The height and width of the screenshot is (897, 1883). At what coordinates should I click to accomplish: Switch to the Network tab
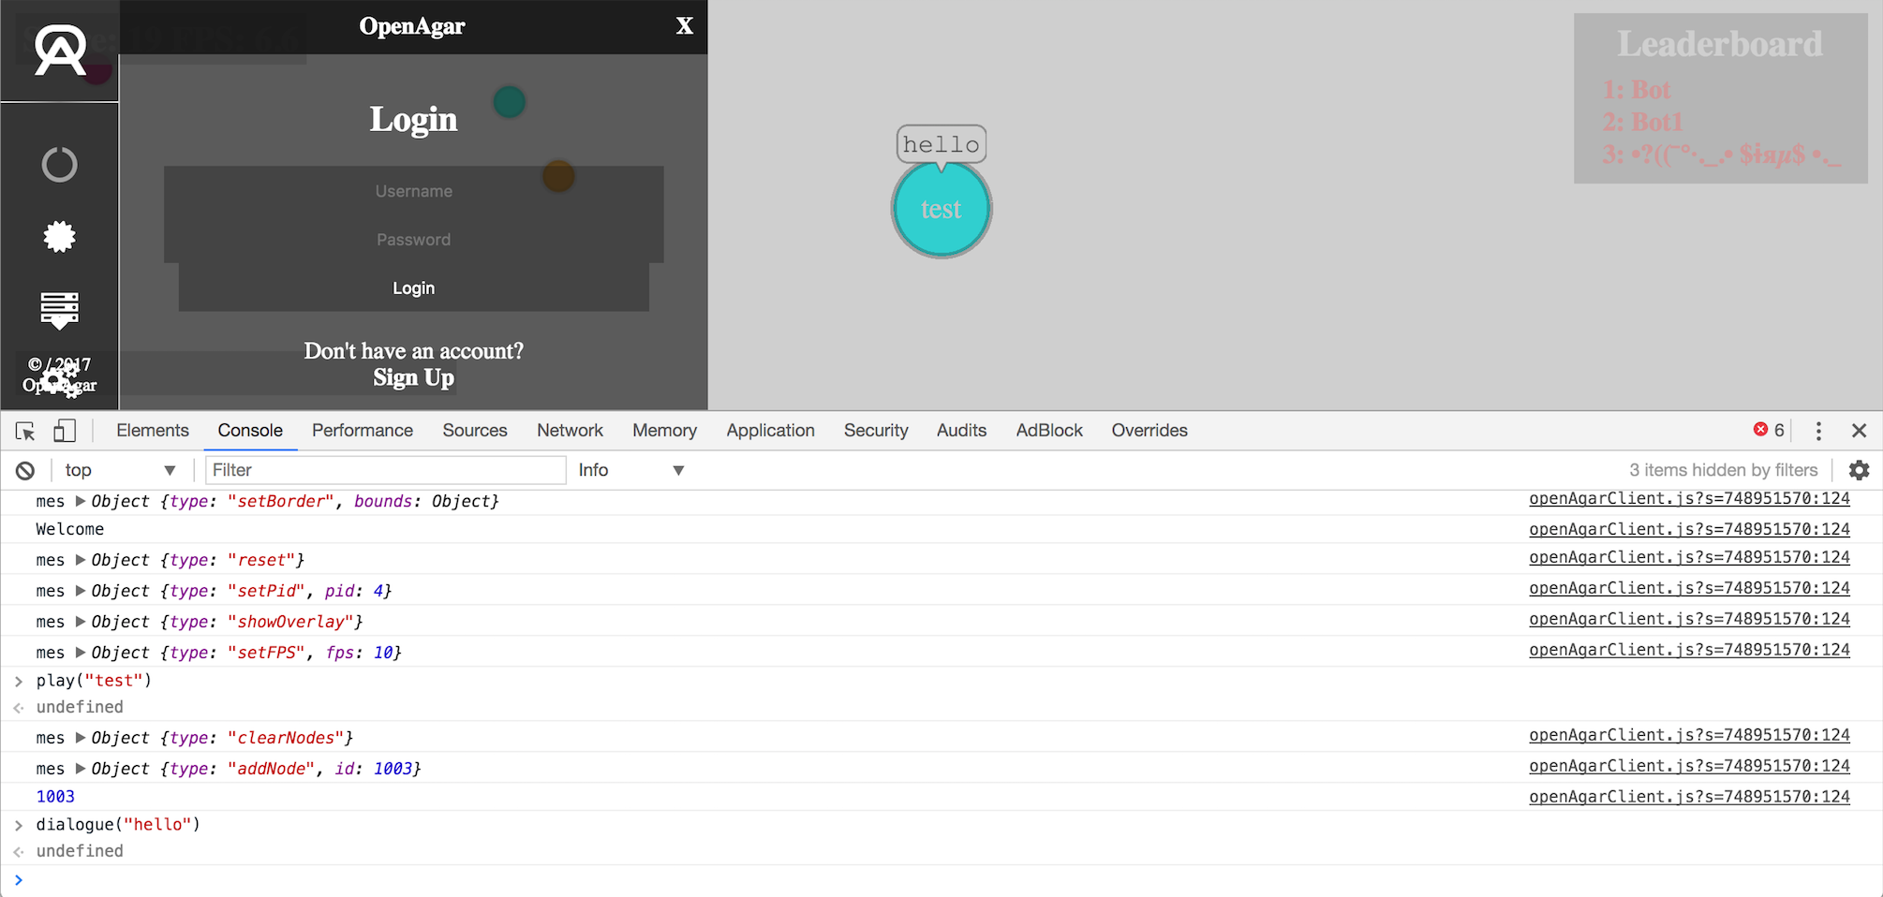tap(570, 431)
